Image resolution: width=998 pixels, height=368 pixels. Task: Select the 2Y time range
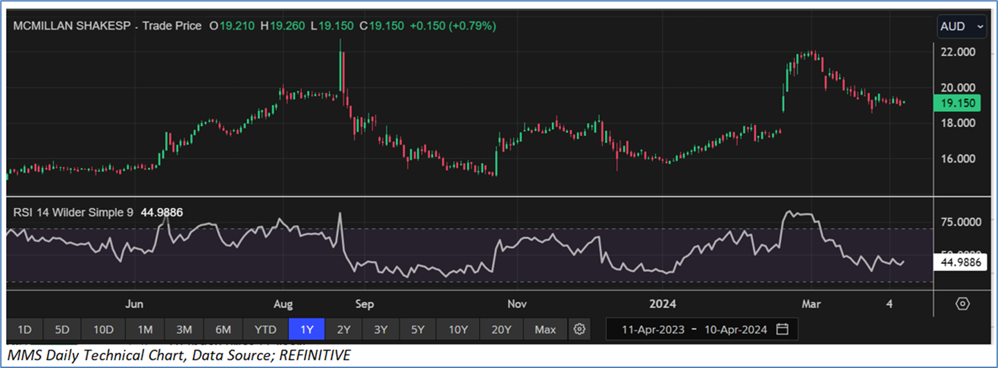[x=344, y=329]
